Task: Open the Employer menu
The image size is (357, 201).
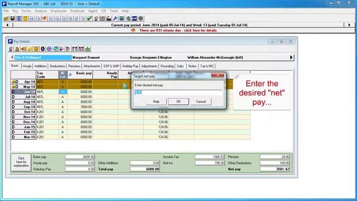Action: (x=78, y=11)
